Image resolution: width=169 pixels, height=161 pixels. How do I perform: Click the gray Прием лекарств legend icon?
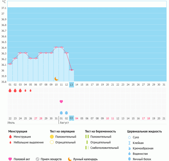point(38,159)
